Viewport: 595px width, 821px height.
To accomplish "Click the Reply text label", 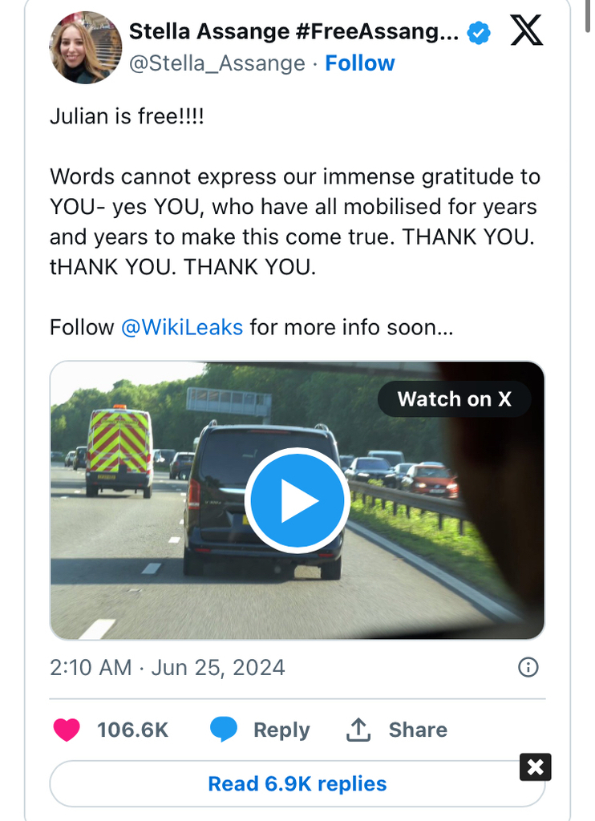I will point(281,730).
